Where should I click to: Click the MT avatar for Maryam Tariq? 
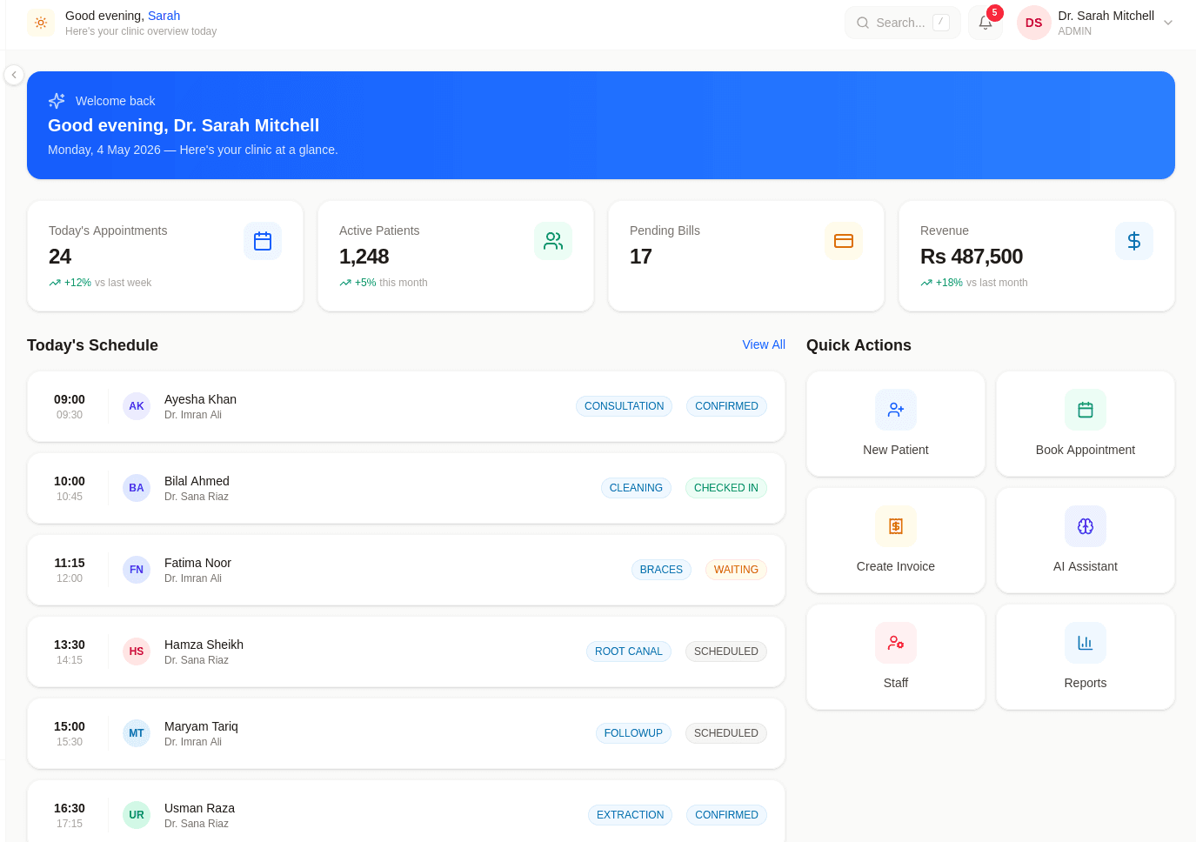[137, 733]
